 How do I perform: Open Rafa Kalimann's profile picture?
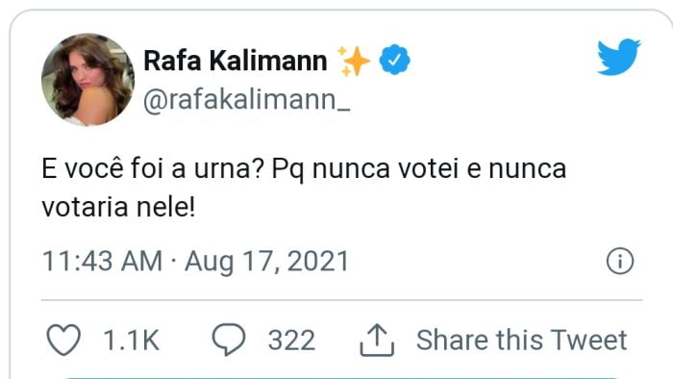point(88,80)
